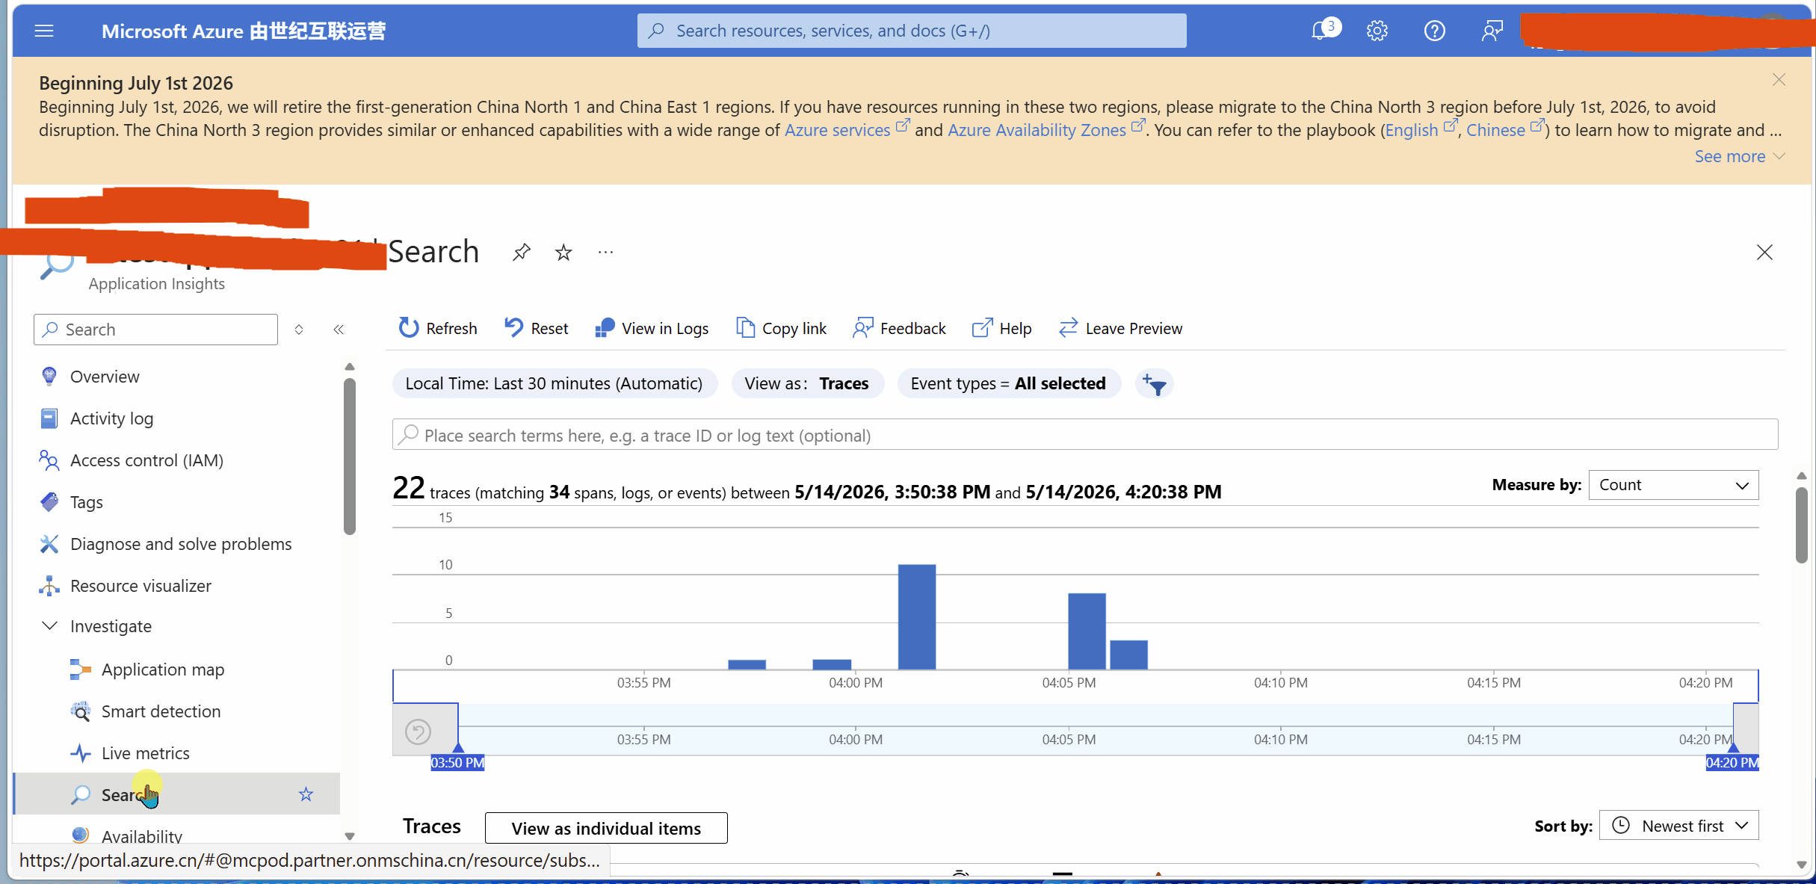1816x884 pixels.
Task: Open Live metrics
Action: pos(146,753)
